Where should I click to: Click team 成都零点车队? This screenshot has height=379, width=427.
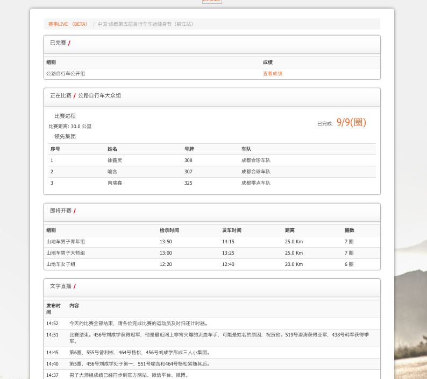255,183
